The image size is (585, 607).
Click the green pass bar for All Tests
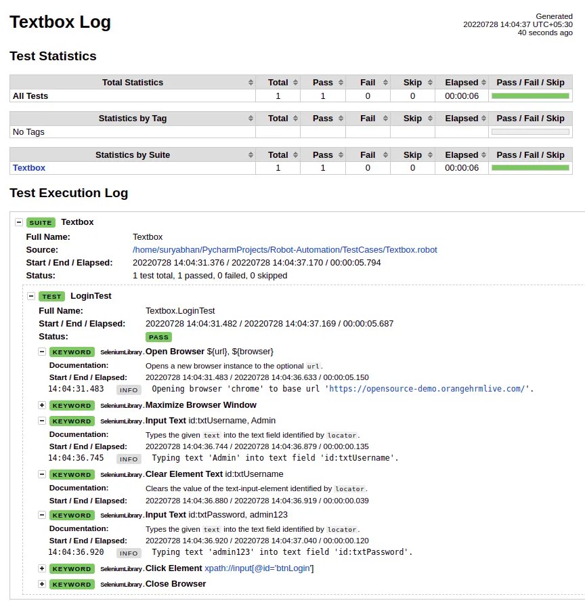530,96
